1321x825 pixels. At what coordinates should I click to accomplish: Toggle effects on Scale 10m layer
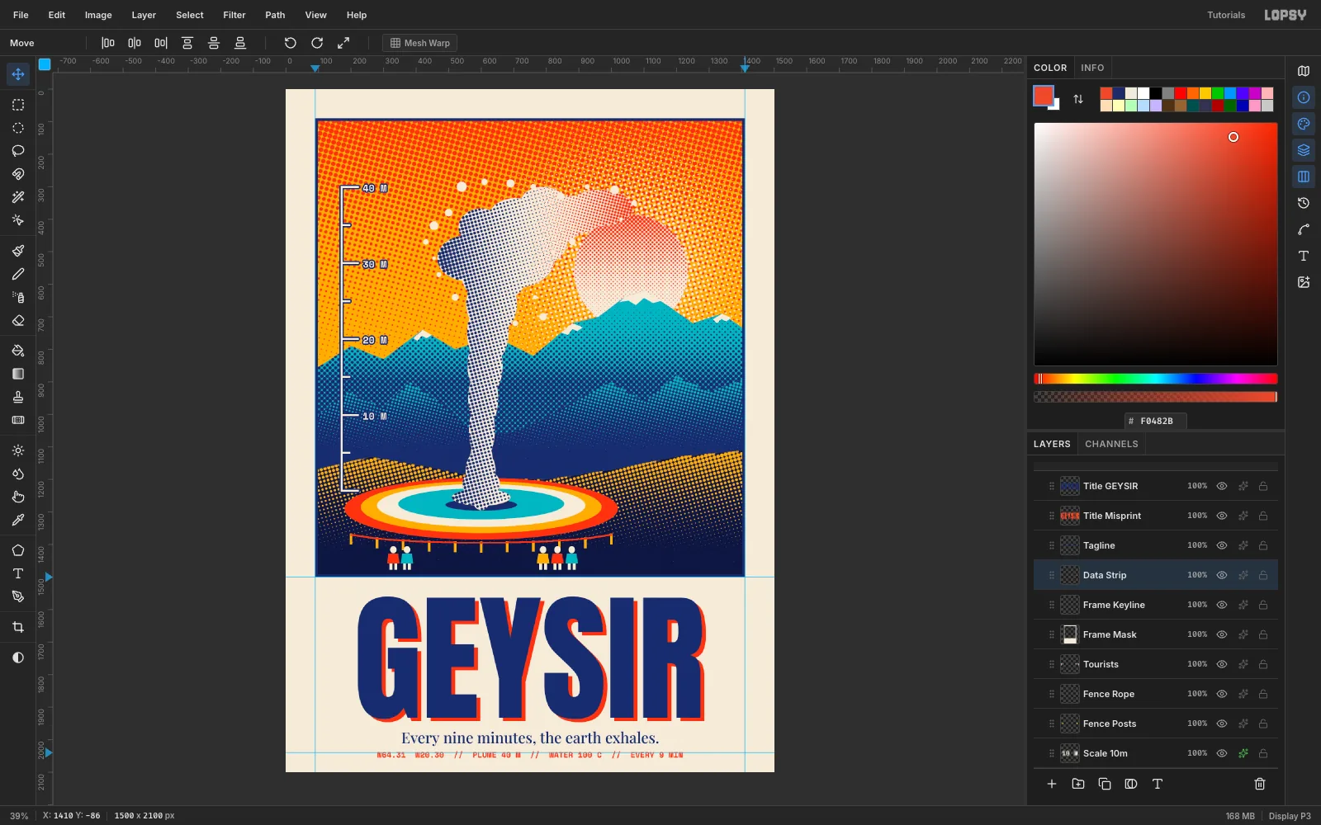coord(1243,753)
